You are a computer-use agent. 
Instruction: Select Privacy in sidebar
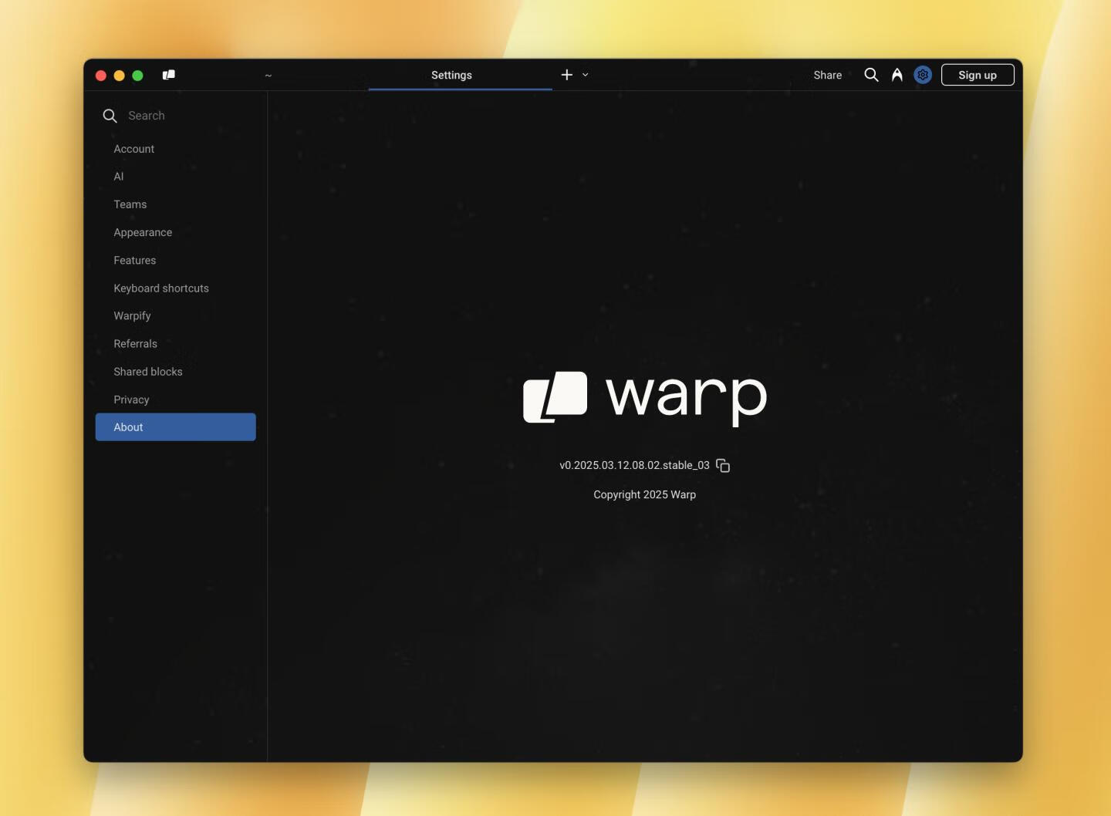pyautogui.click(x=176, y=400)
